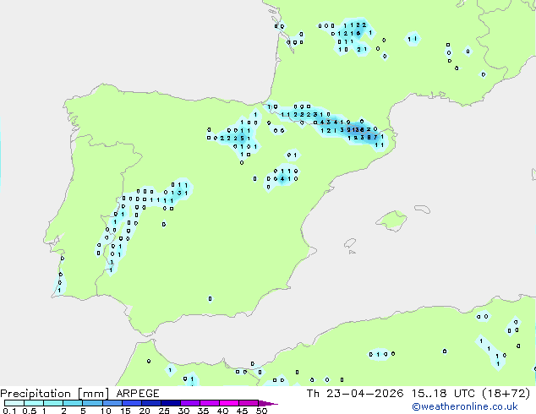Click the 20–25 mm legend color swatch
Viewport: 536px width, 414px height.
coord(151,403)
